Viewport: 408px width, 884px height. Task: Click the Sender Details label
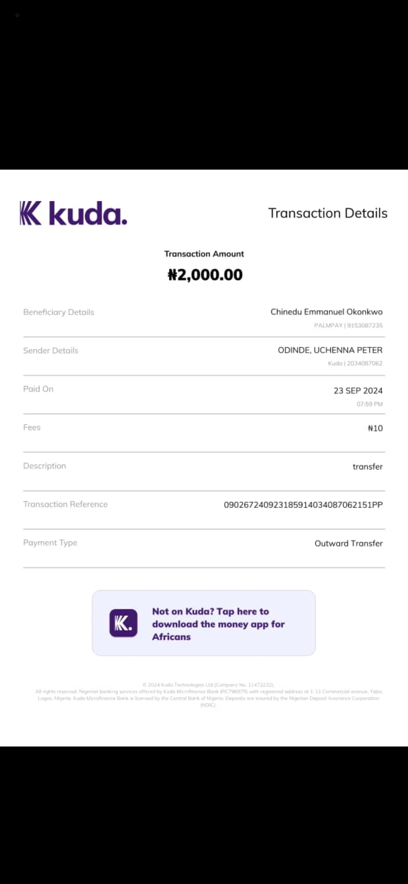[51, 351]
